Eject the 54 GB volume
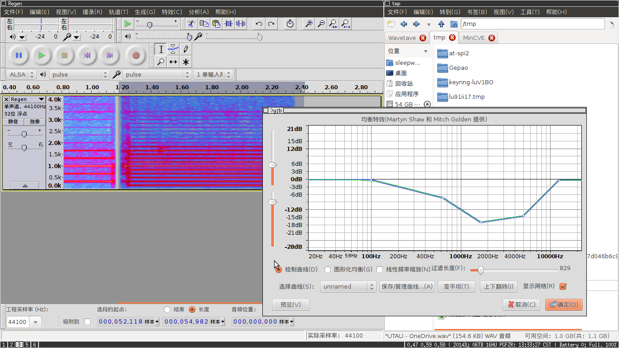 tap(427, 104)
